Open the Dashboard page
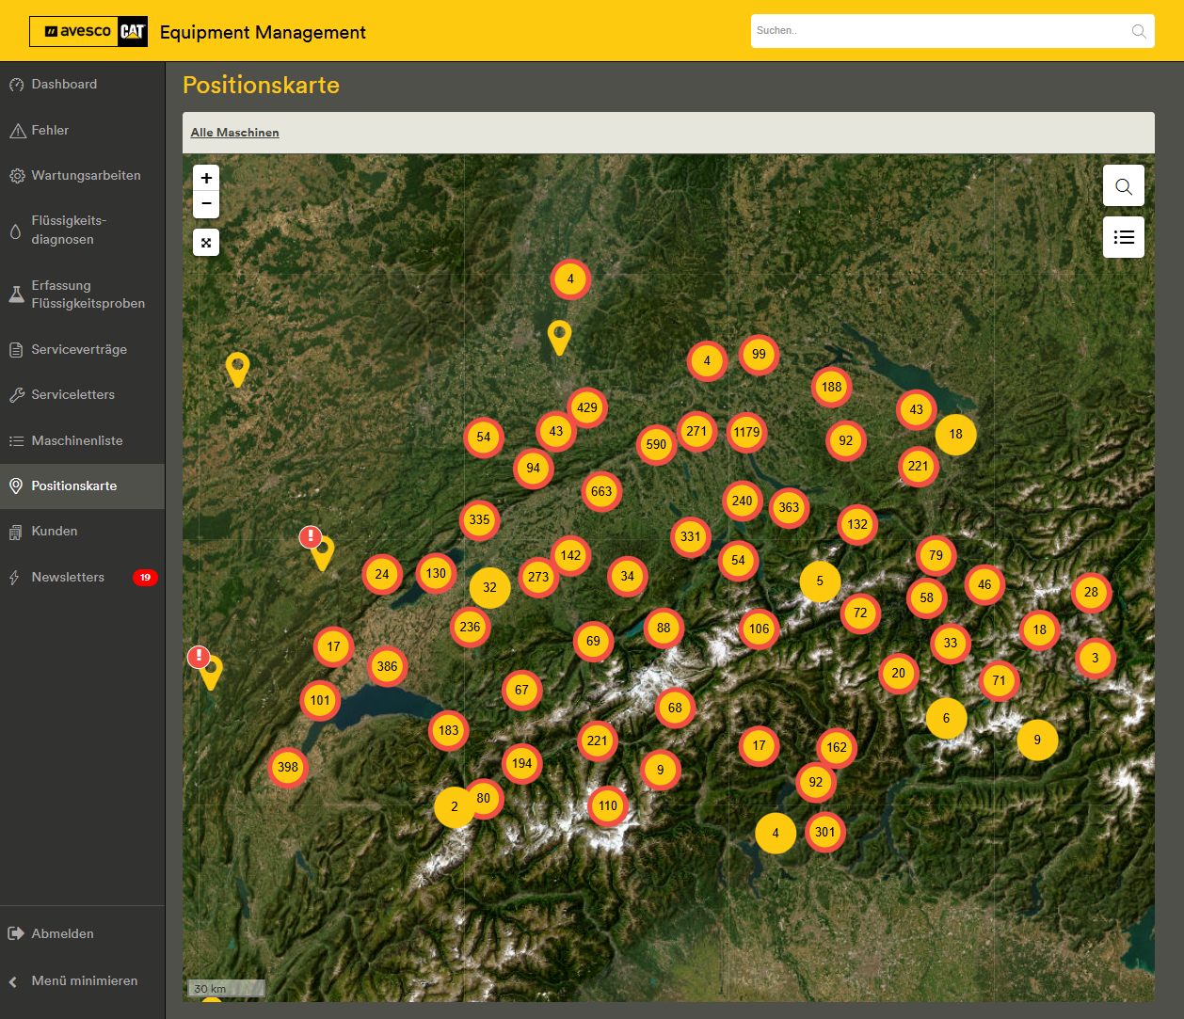The height and width of the screenshot is (1019, 1184). [64, 85]
